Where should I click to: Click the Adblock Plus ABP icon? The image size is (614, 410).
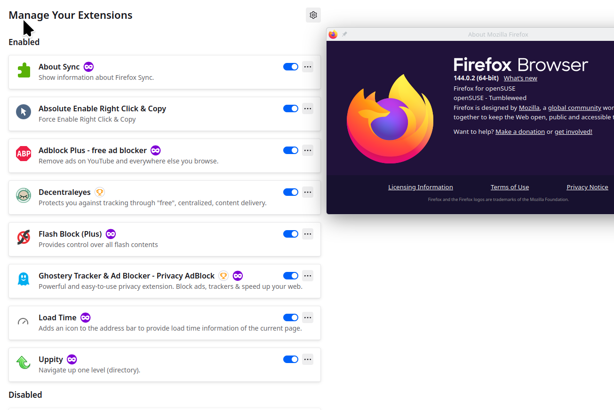[24, 154]
